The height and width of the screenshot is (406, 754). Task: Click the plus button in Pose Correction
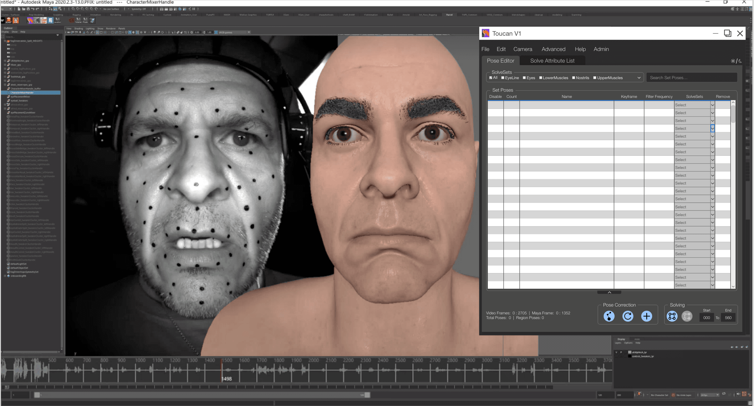click(x=646, y=316)
